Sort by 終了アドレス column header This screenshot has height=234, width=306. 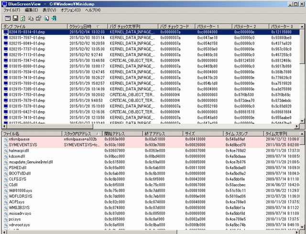[x=163, y=134]
